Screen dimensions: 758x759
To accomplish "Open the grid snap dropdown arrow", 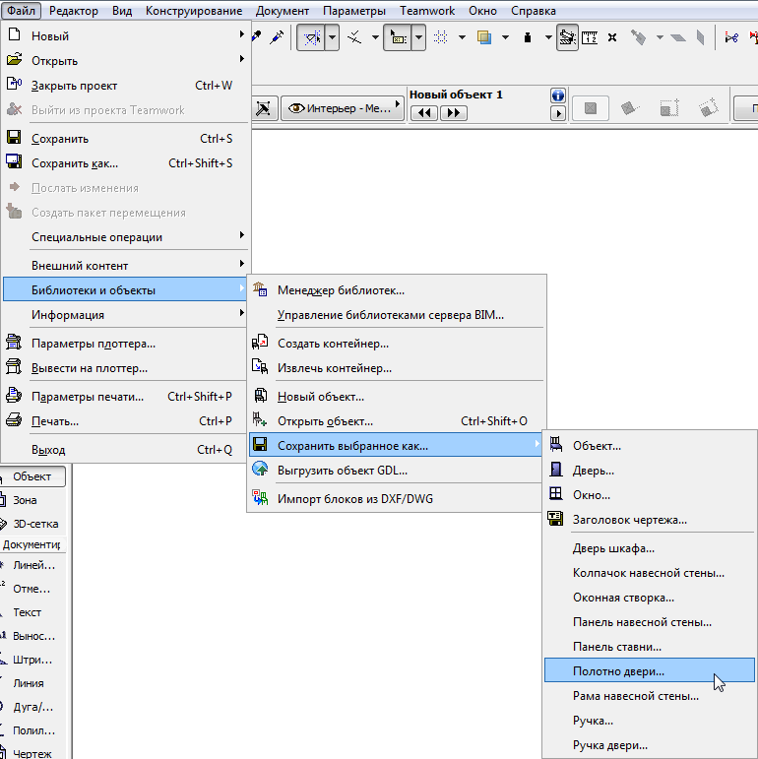I will (x=462, y=37).
